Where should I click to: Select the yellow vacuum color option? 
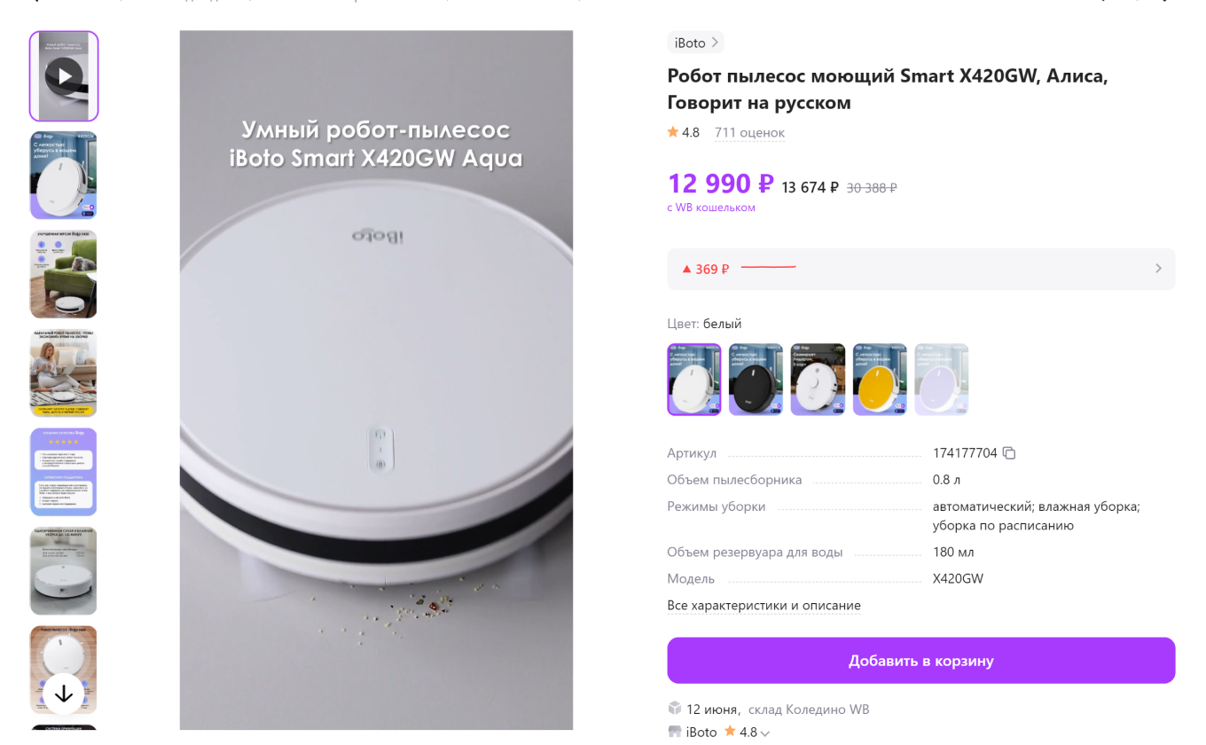point(880,380)
